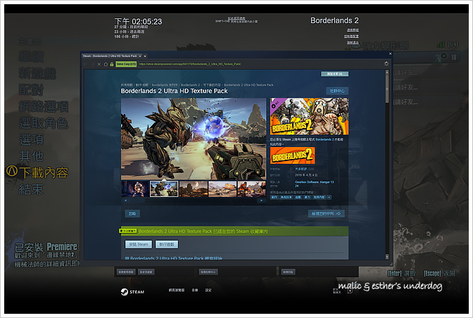Select 新遊戲 in the game menu
The width and height of the screenshot is (473, 318).
(37, 73)
